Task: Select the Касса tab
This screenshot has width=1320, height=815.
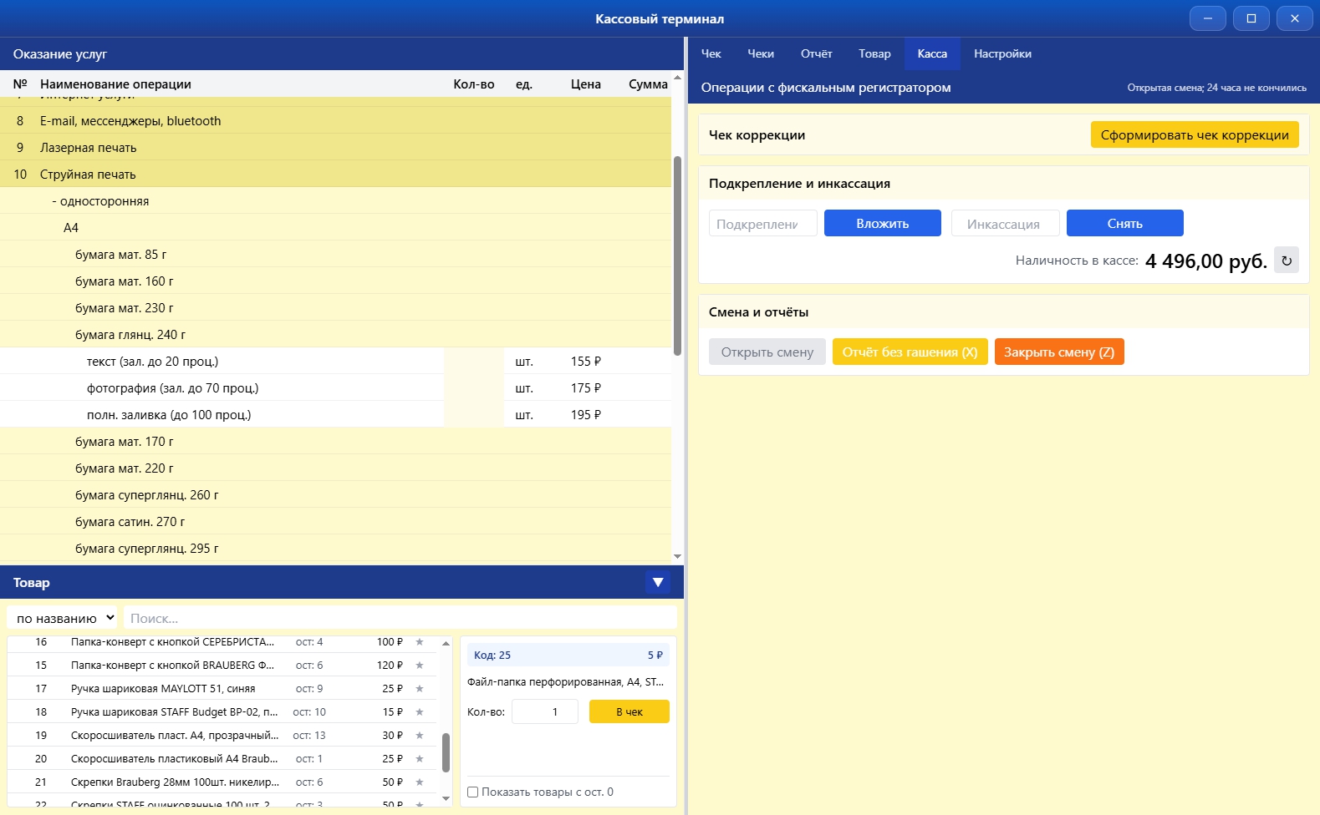Action: tap(932, 53)
